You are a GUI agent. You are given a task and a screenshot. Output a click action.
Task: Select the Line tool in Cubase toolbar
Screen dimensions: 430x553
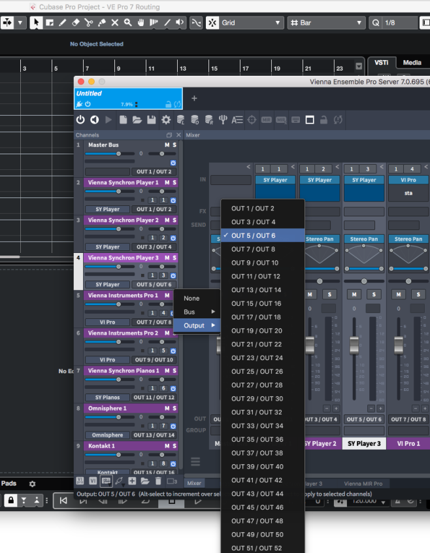click(x=167, y=23)
